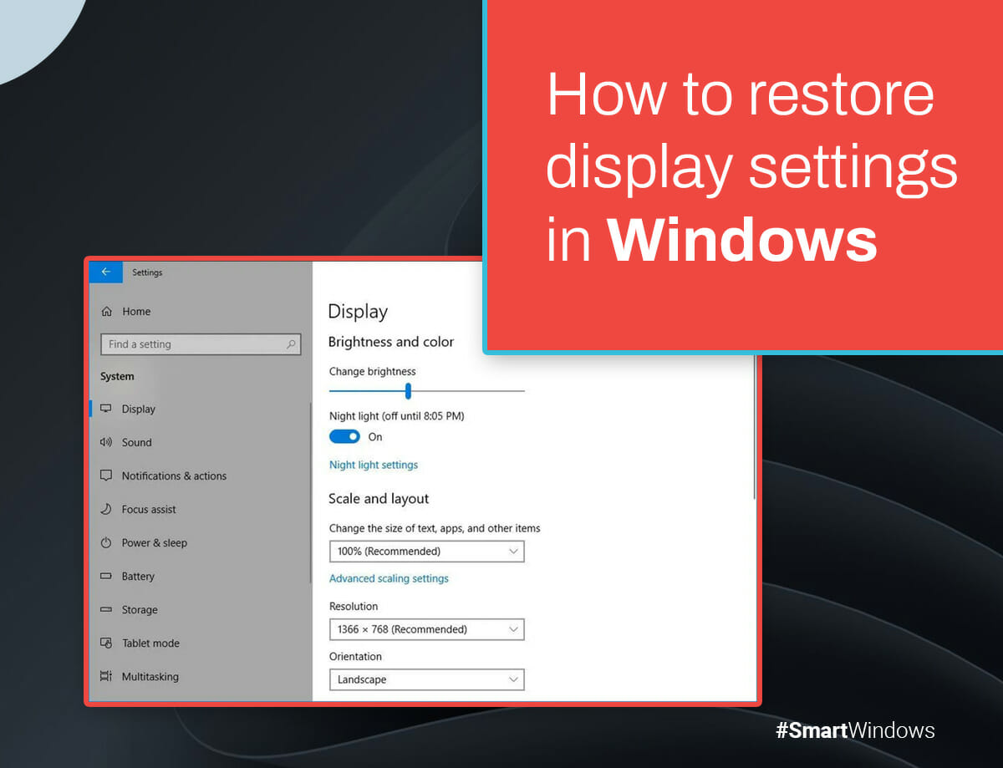Go to Home in Settings
The image size is (1003, 768).
tap(136, 311)
